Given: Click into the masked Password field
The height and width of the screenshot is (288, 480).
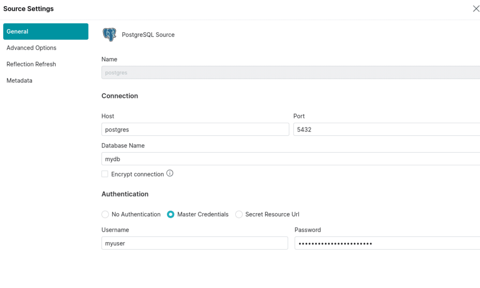Looking at the screenshot, I should click(x=387, y=243).
